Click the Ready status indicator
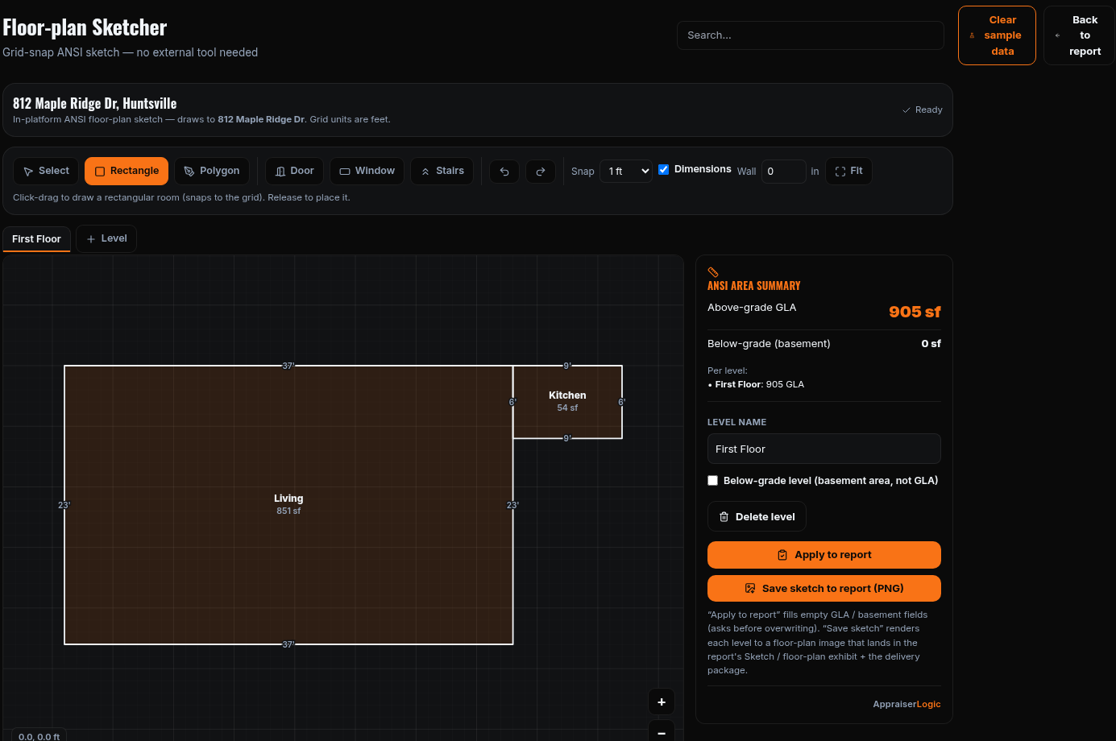Viewport: 1116px width, 741px height. tap(923, 110)
